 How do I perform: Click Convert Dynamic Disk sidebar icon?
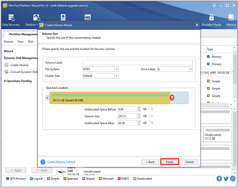pyautogui.click(x=6, y=72)
